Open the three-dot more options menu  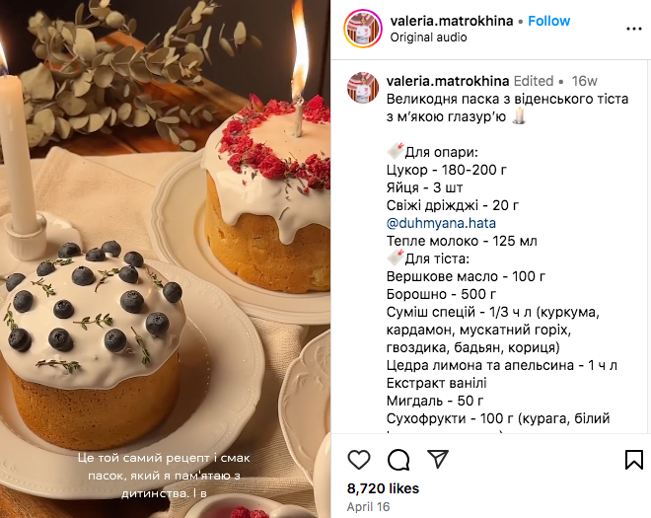(x=634, y=29)
